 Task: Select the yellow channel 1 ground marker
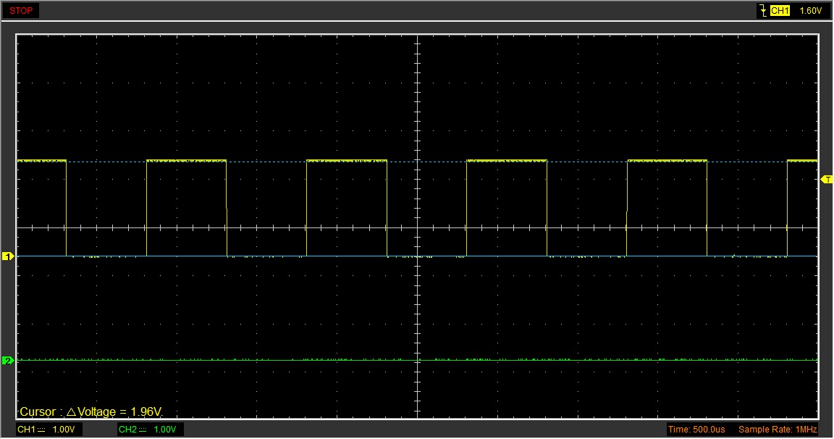pyautogui.click(x=8, y=256)
